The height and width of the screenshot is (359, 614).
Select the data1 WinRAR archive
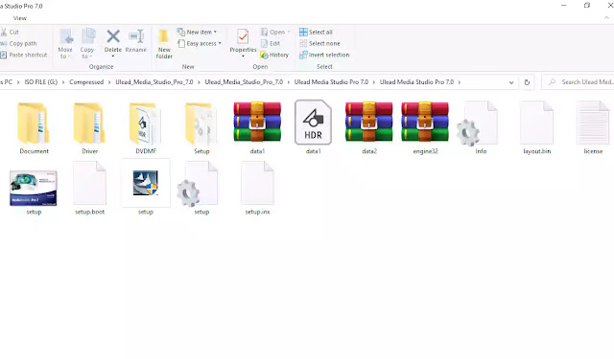[257, 127]
